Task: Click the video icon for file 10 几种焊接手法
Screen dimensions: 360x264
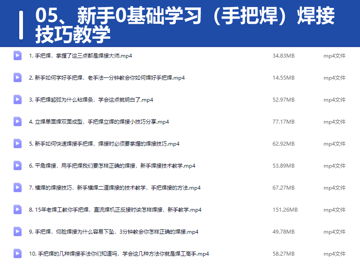Action: (x=18, y=254)
